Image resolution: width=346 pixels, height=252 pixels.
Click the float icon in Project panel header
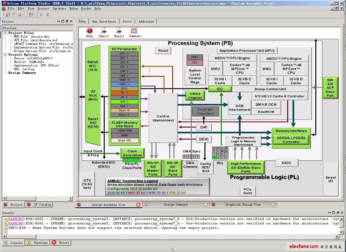tap(67, 21)
